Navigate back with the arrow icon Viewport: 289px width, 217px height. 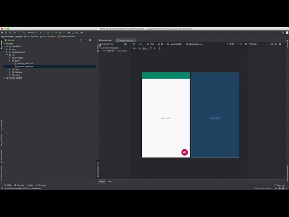tap(15, 33)
